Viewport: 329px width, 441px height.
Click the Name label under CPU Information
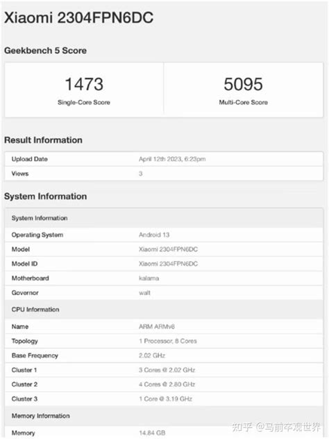coord(20,326)
